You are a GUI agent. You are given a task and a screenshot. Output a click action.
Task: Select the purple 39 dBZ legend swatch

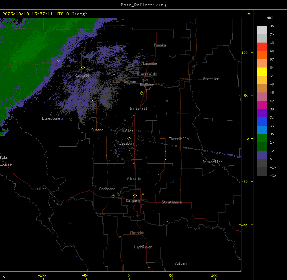click(x=262, y=113)
